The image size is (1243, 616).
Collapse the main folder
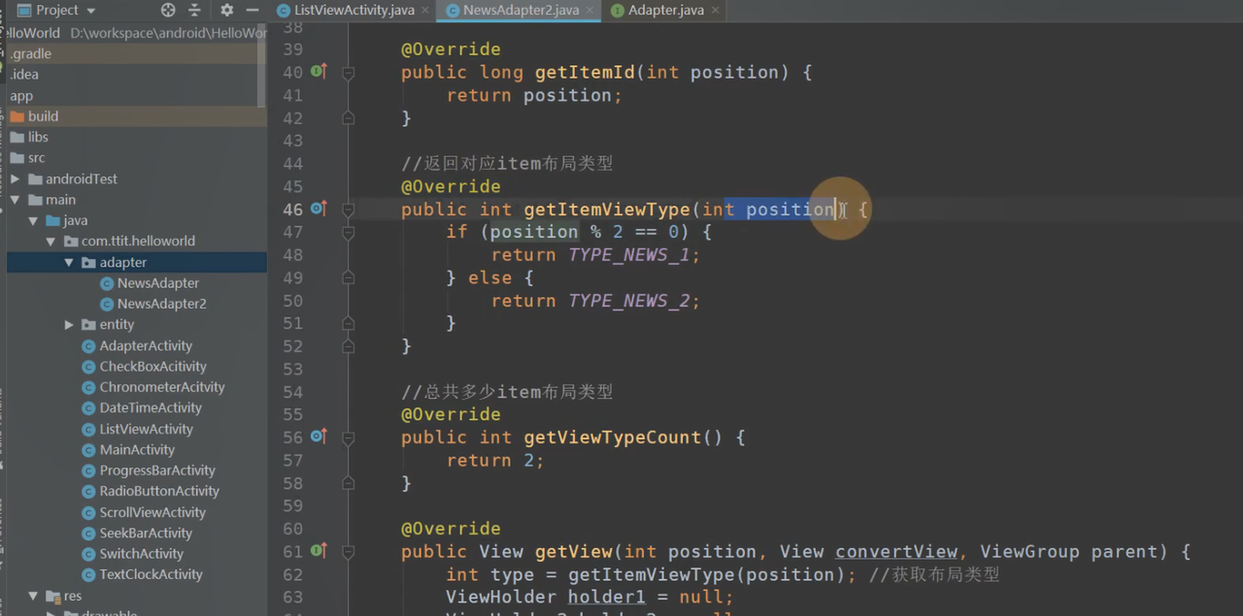15,200
